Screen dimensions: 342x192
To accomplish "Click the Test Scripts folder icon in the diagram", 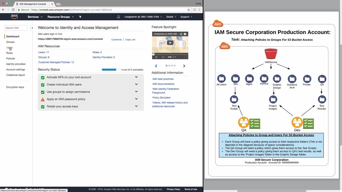I will pos(234,99).
